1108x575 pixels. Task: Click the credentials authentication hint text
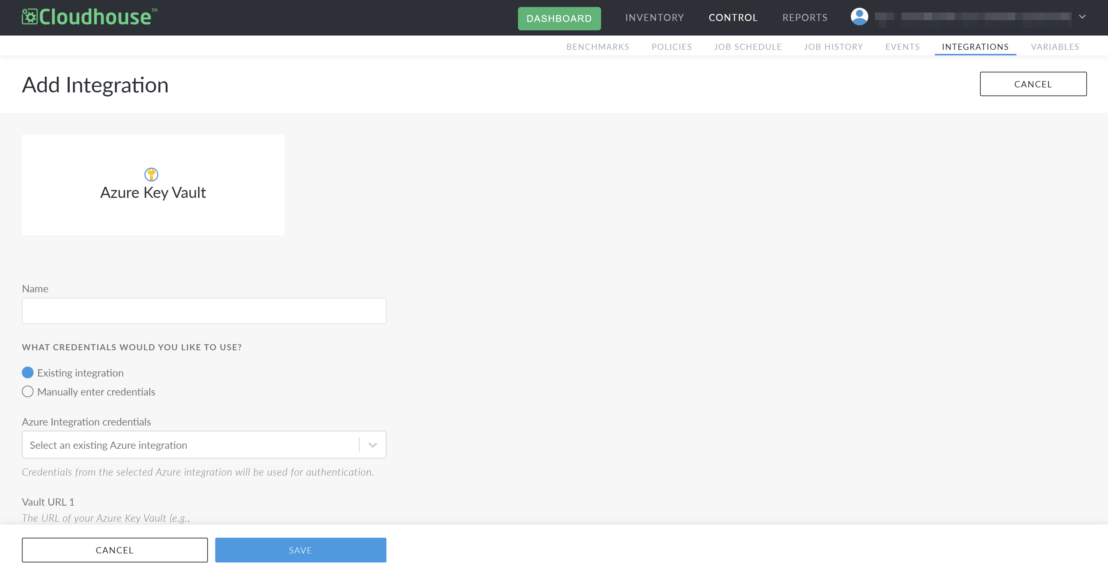coord(198,472)
